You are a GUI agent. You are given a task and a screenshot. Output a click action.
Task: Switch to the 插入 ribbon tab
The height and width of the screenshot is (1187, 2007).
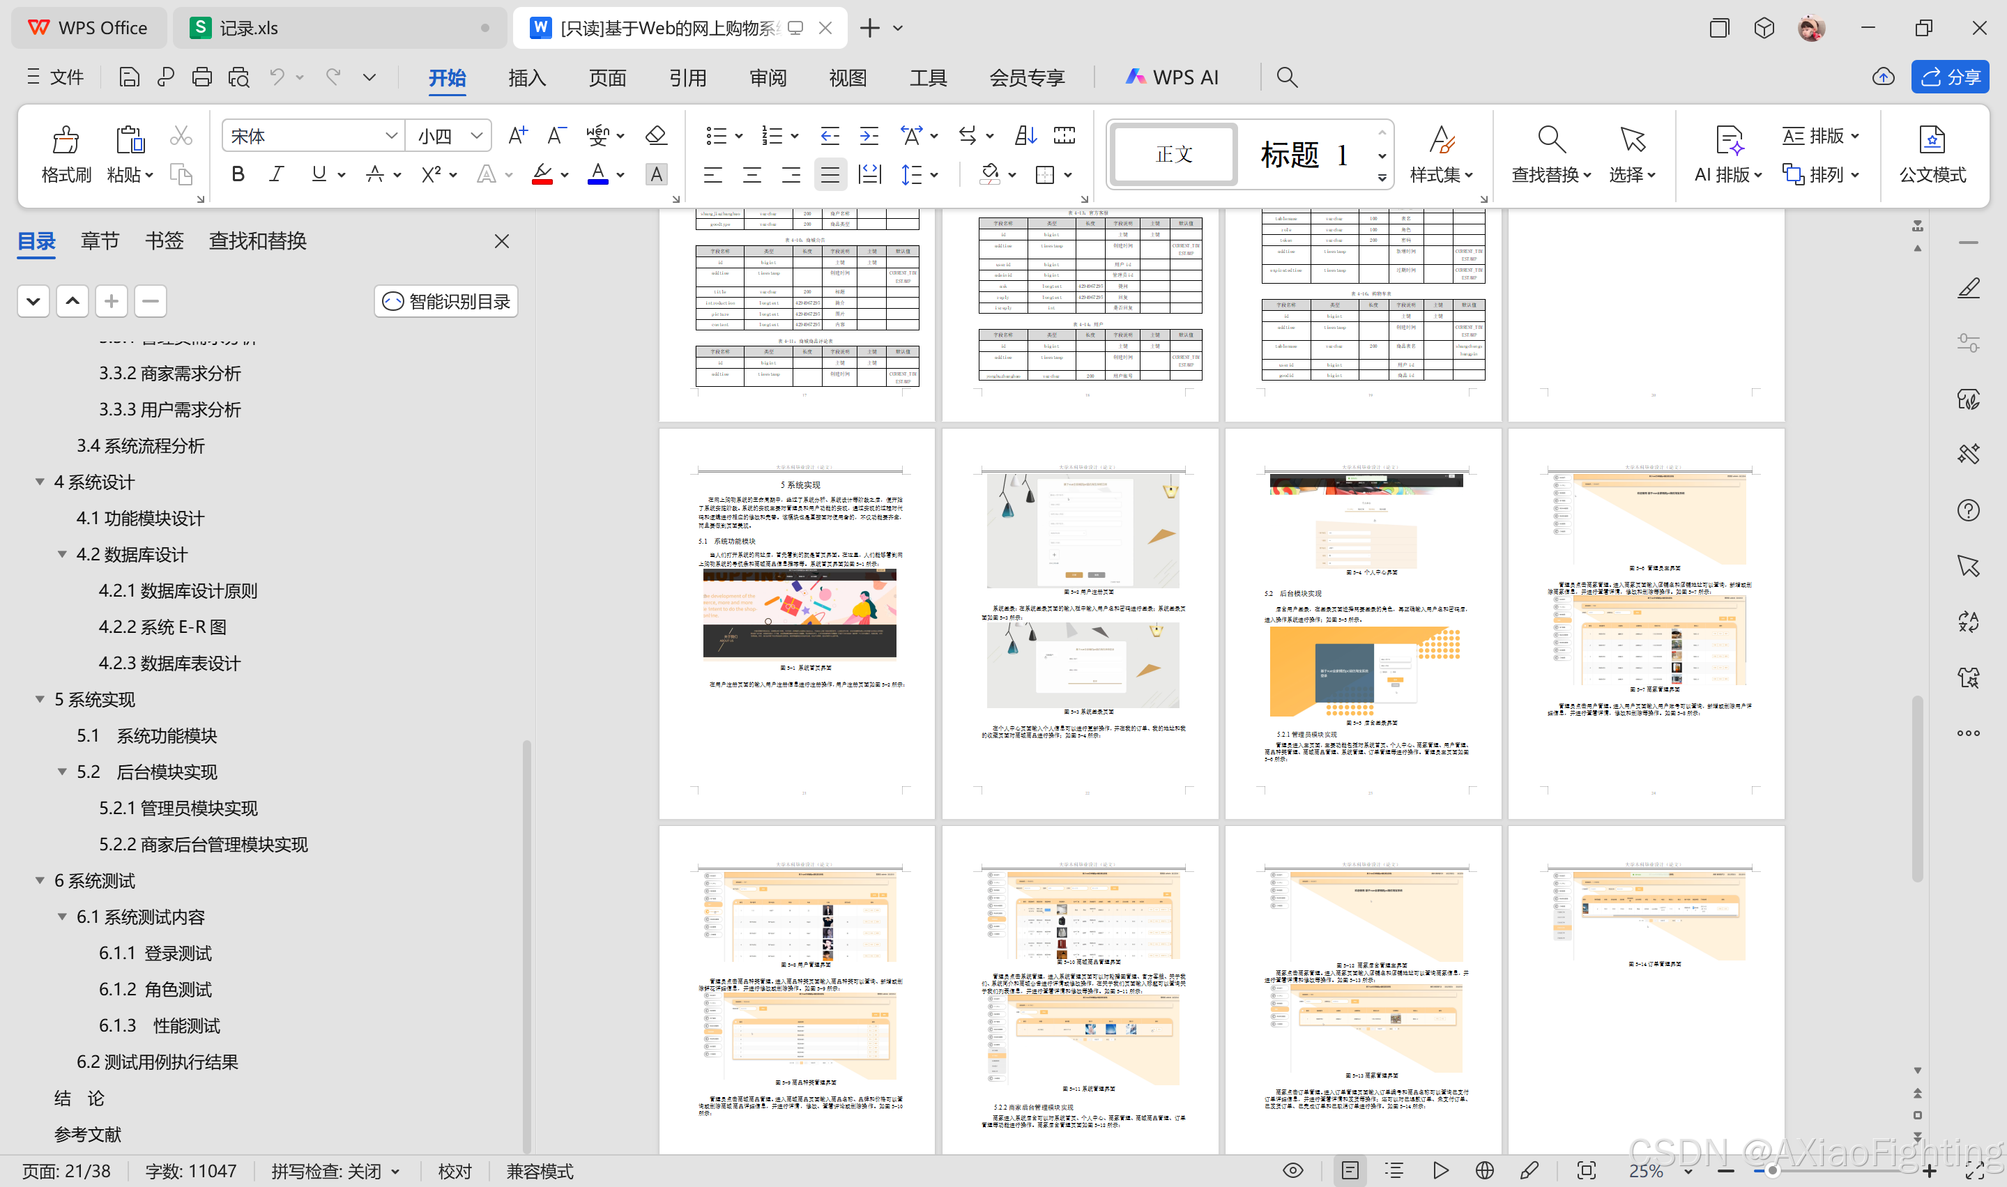[526, 77]
